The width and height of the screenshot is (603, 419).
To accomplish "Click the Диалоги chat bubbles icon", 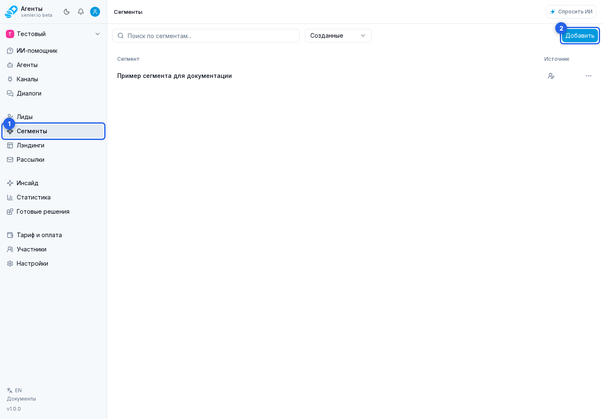I will [10, 93].
